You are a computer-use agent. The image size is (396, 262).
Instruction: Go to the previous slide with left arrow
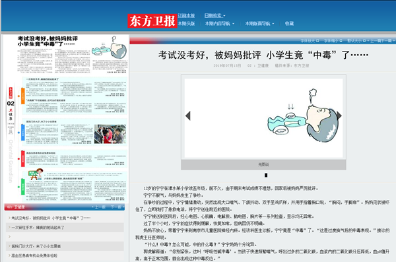(x=187, y=115)
